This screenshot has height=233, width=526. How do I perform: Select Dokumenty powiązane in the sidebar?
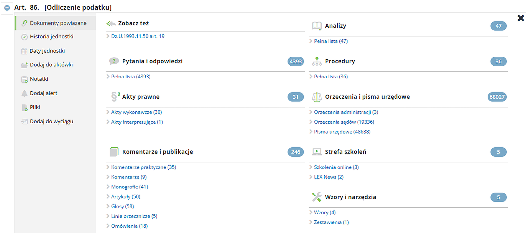click(58, 23)
